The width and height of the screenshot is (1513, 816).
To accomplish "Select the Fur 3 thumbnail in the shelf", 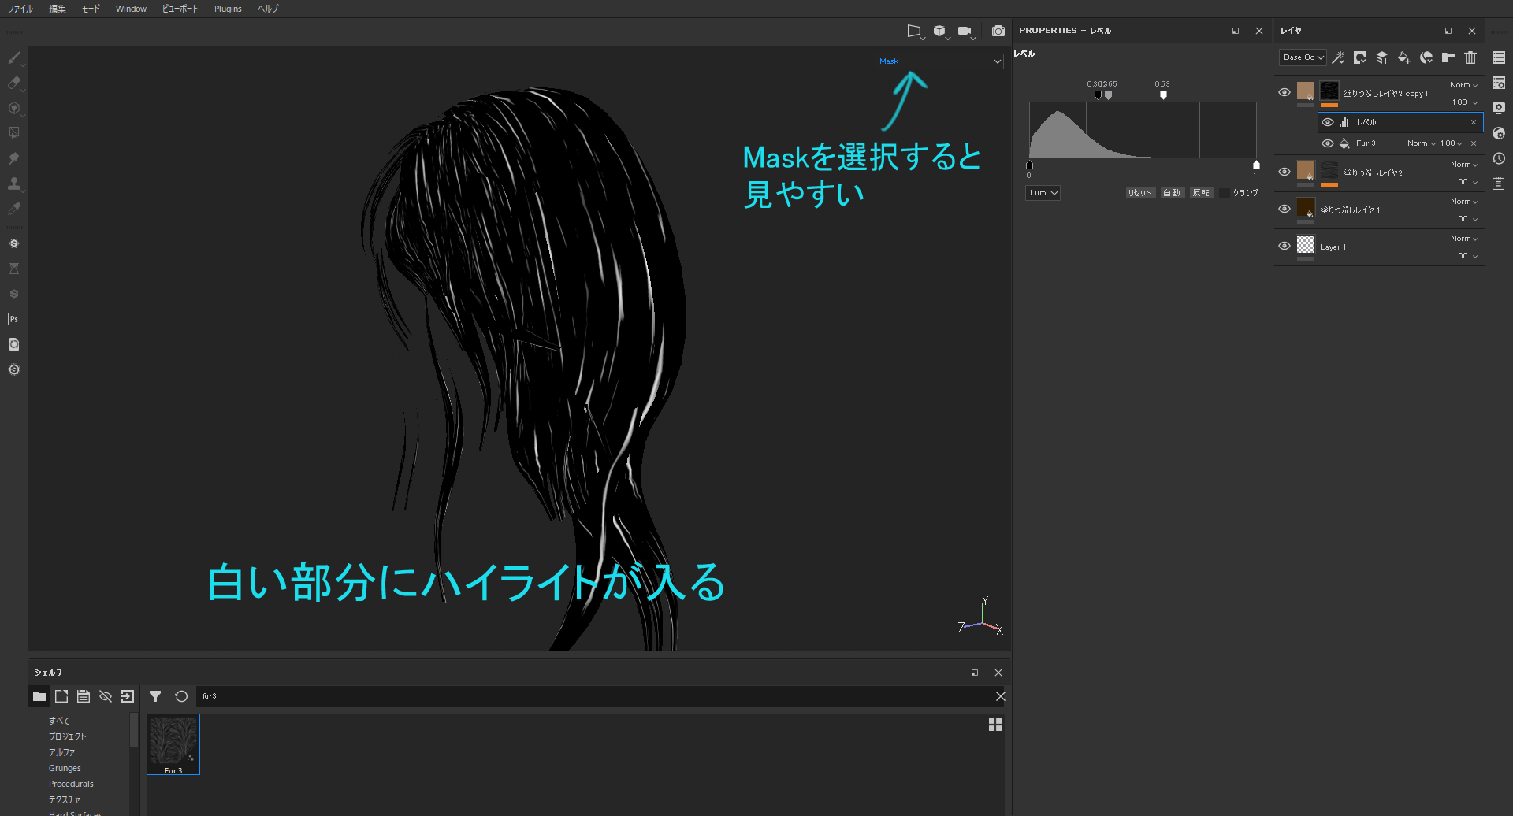I will coord(173,744).
